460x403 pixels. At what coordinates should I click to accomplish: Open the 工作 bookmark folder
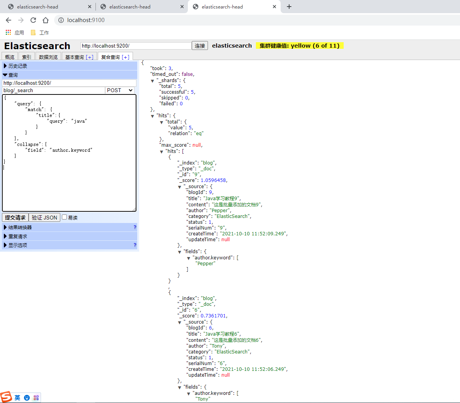pos(40,33)
